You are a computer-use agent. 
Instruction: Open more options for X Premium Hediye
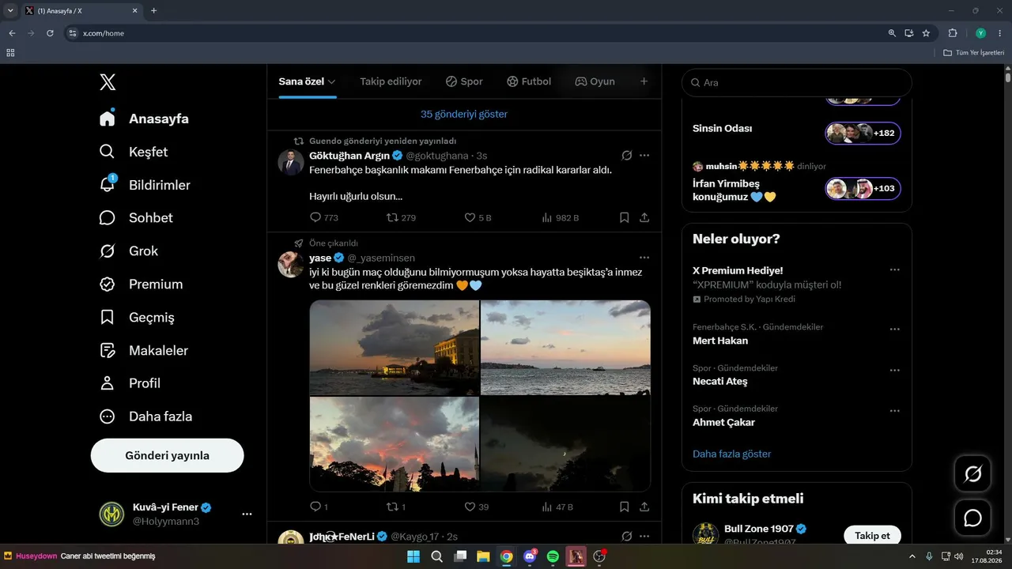click(894, 270)
